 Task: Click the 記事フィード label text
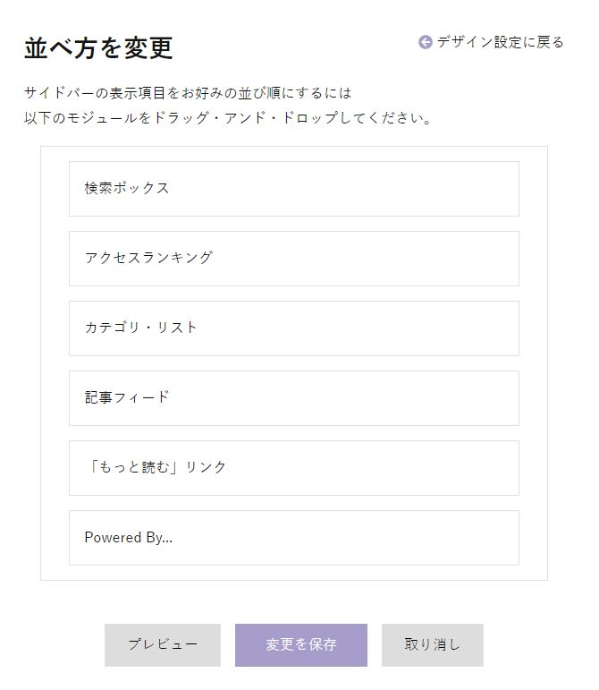(127, 397)
